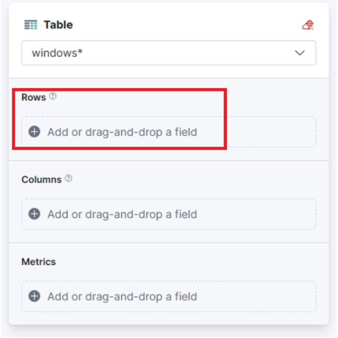Click the plus icon in Columns field
The height and width of the screenshot is (338, 338).
click(x=34, y=214)
